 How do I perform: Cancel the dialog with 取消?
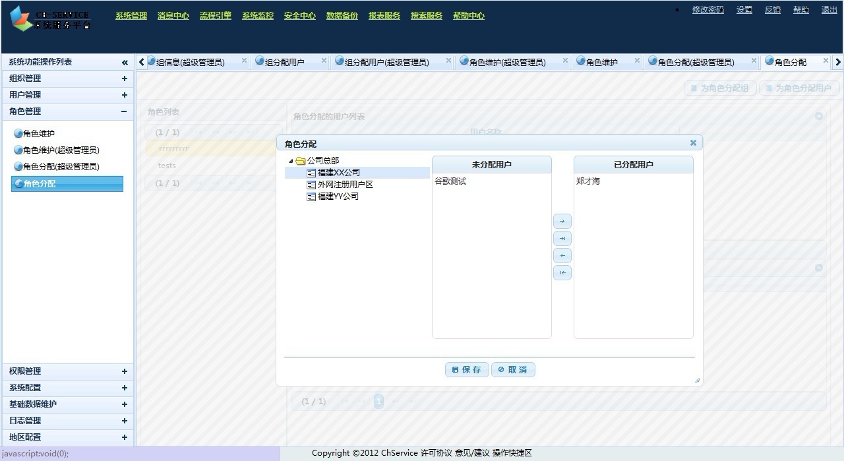pos(513,370)
